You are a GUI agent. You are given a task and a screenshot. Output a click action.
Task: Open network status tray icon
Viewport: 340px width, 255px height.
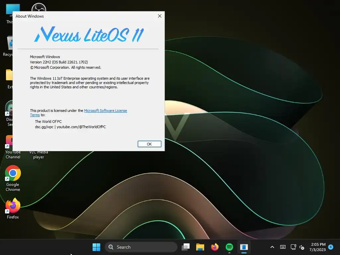point(293,247)
